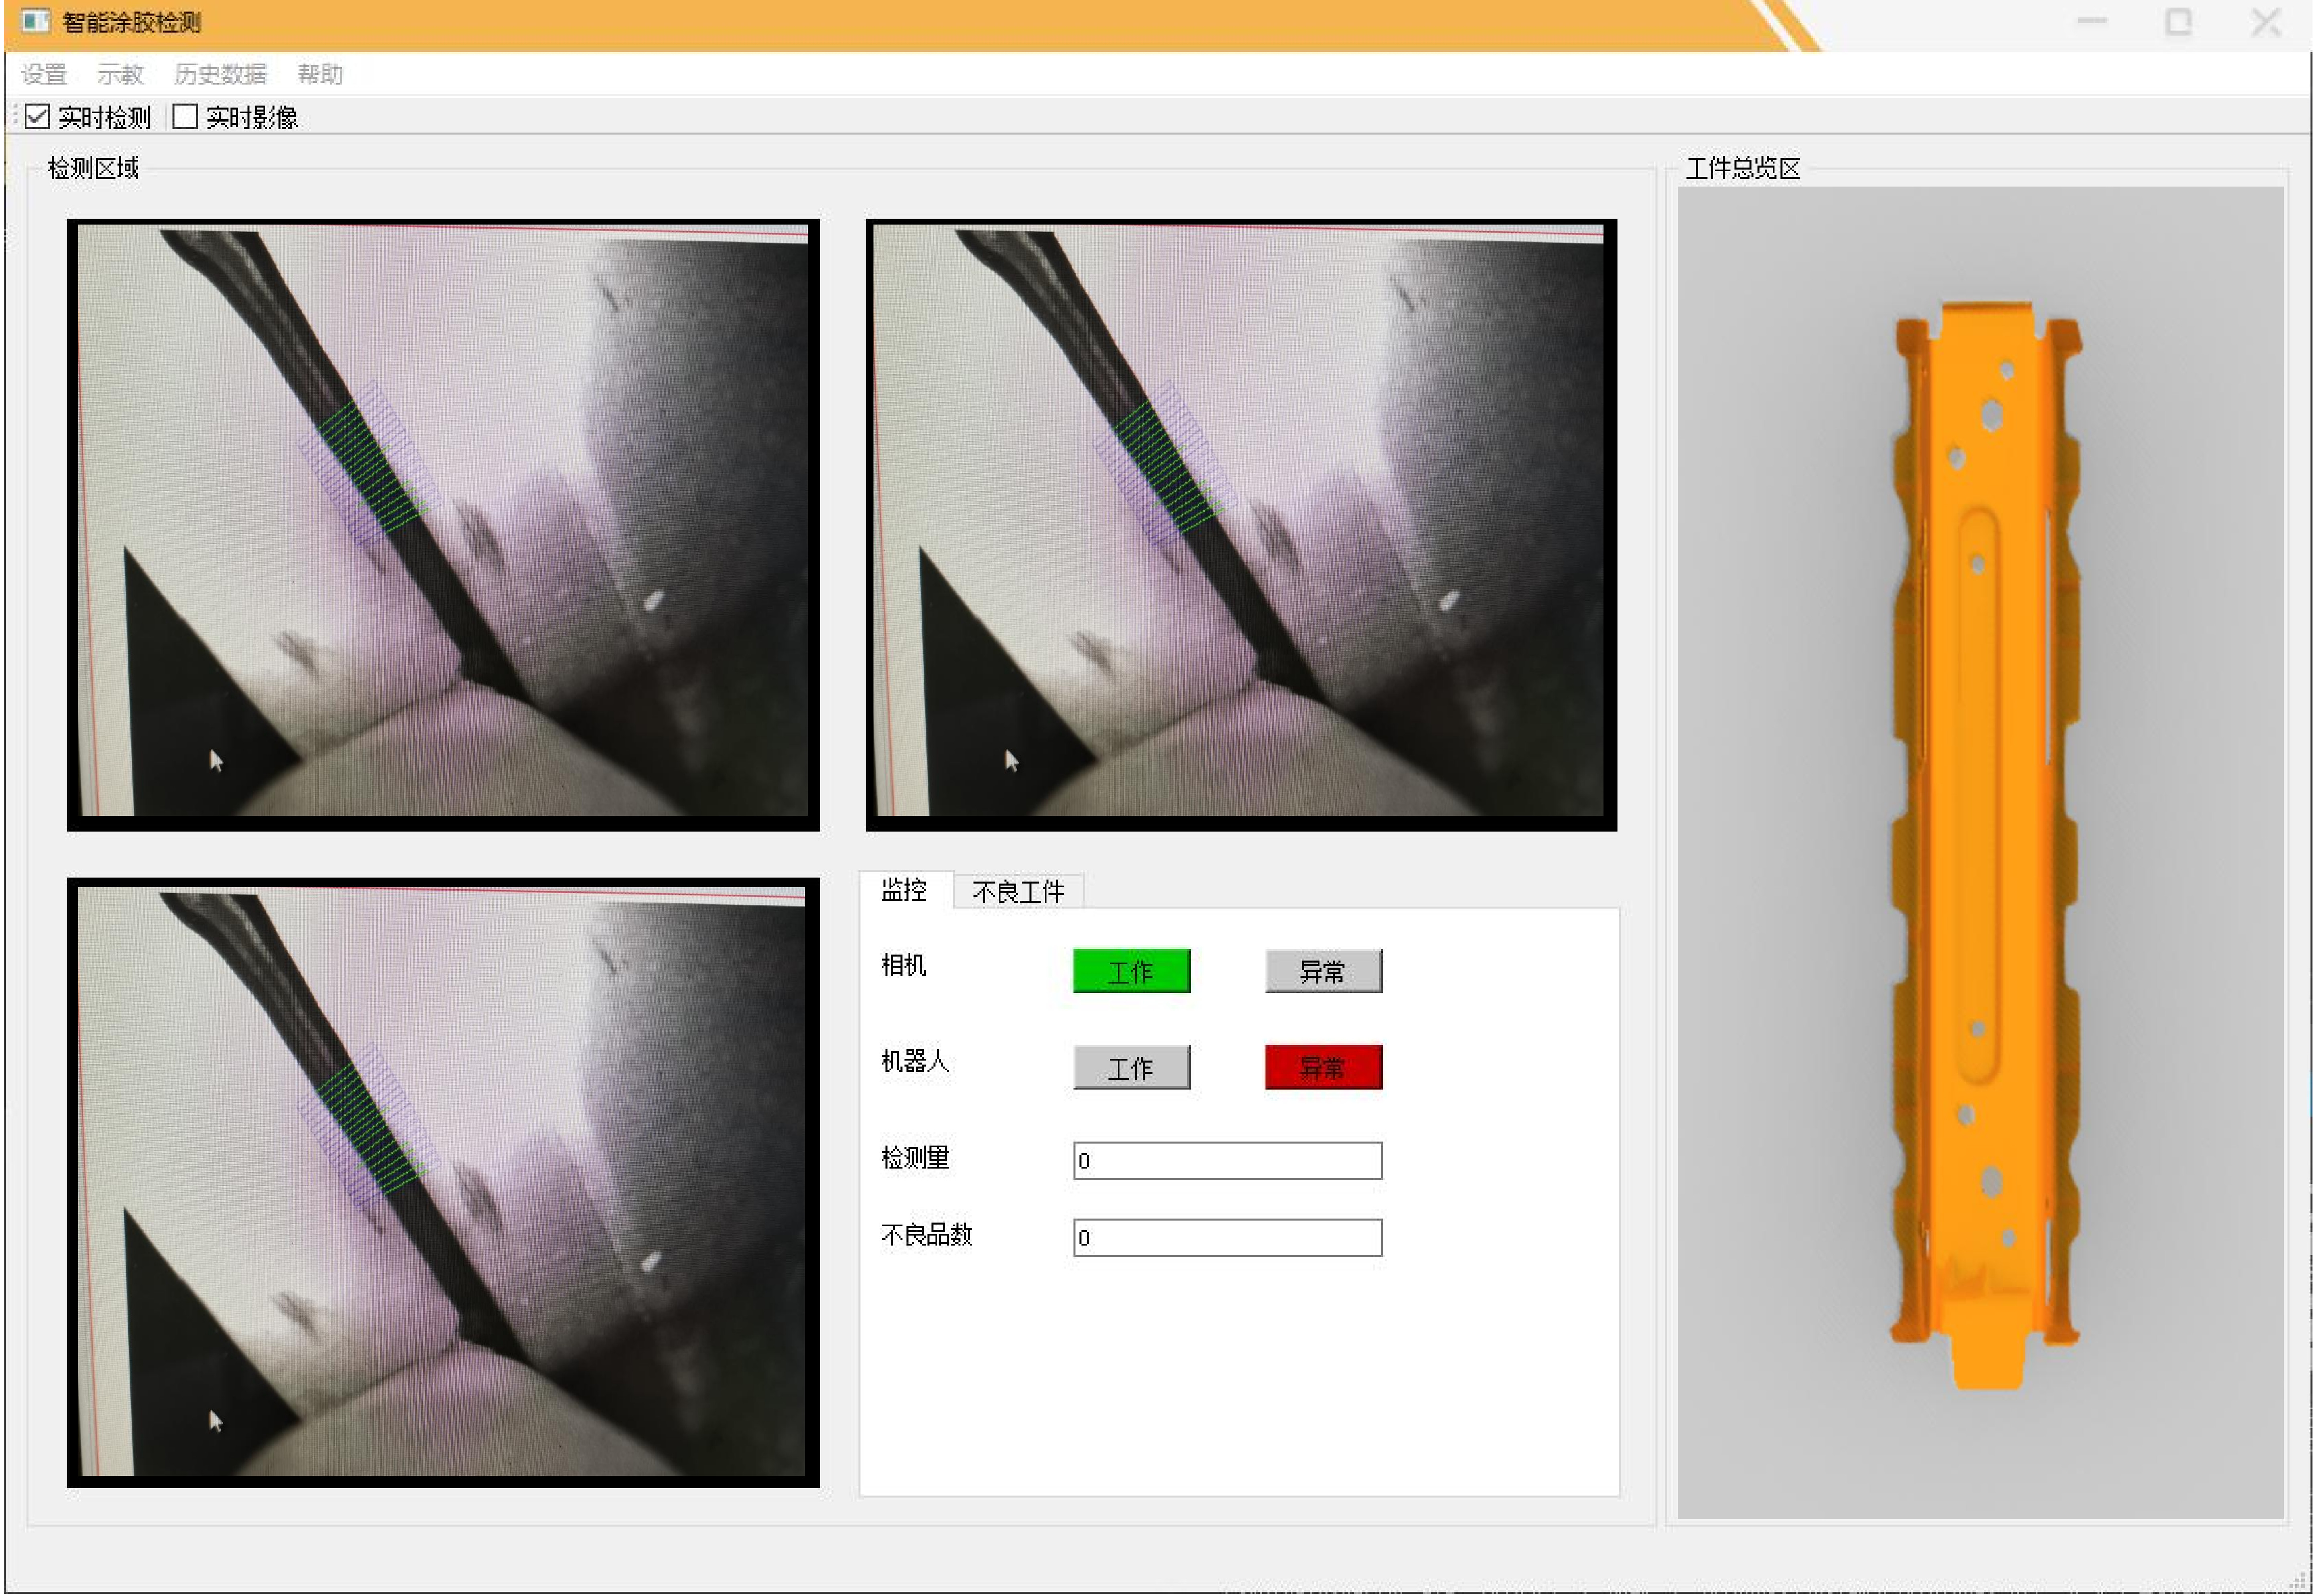Select the bottom-left detection camera image
The height and width of the screenshot is (1596, 2315).
coord(443,1182)
